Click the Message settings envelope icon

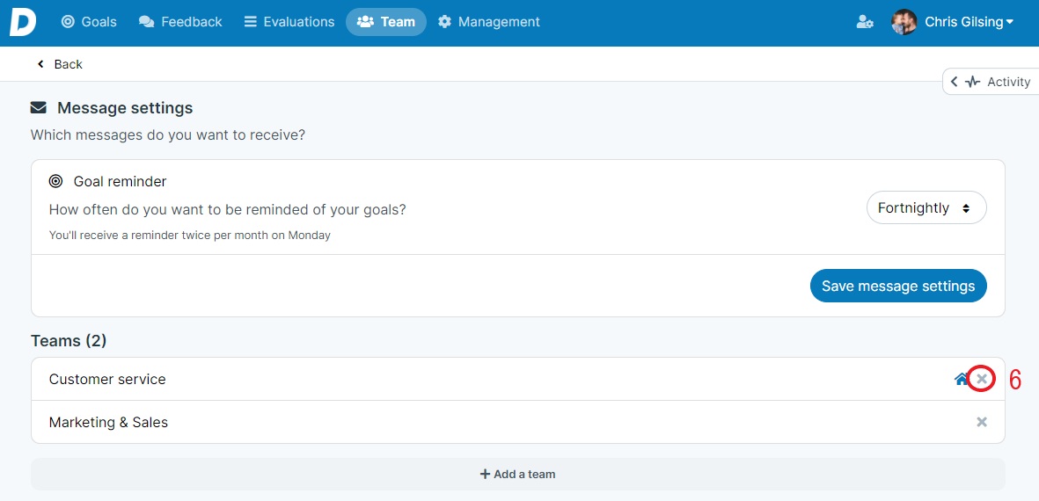pos(39,107)
